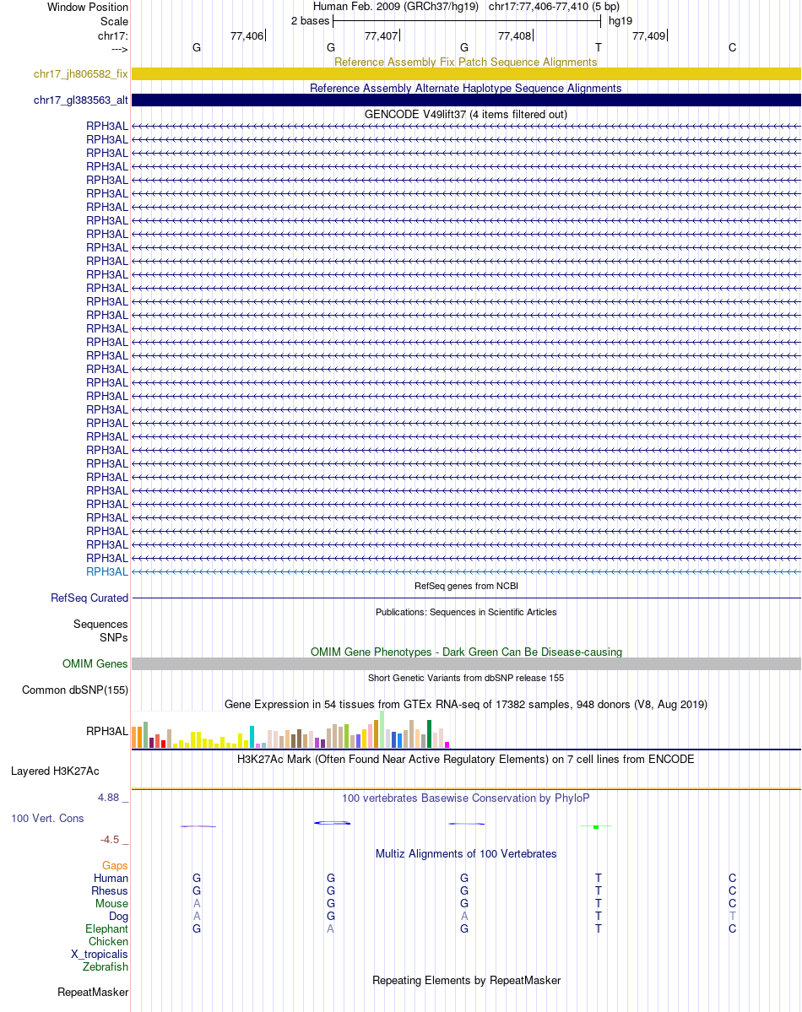
Task: Click the Rhesus alignment row label
Action: [110, 890]
